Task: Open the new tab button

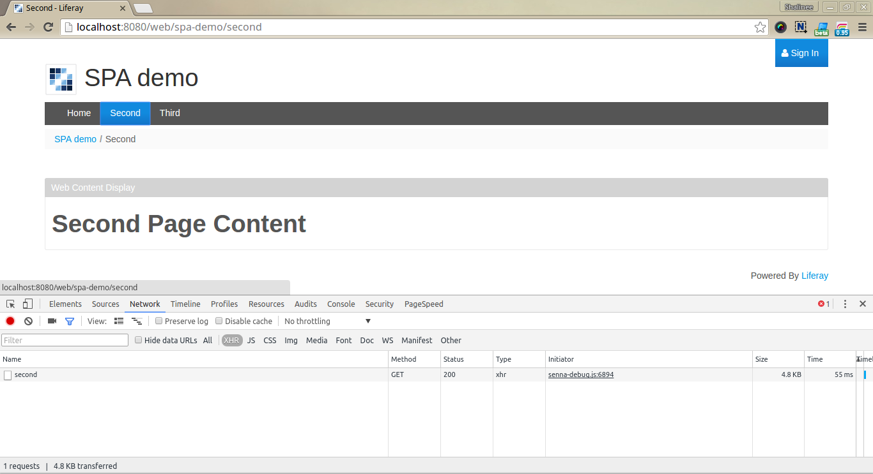Action: (143, 8)
